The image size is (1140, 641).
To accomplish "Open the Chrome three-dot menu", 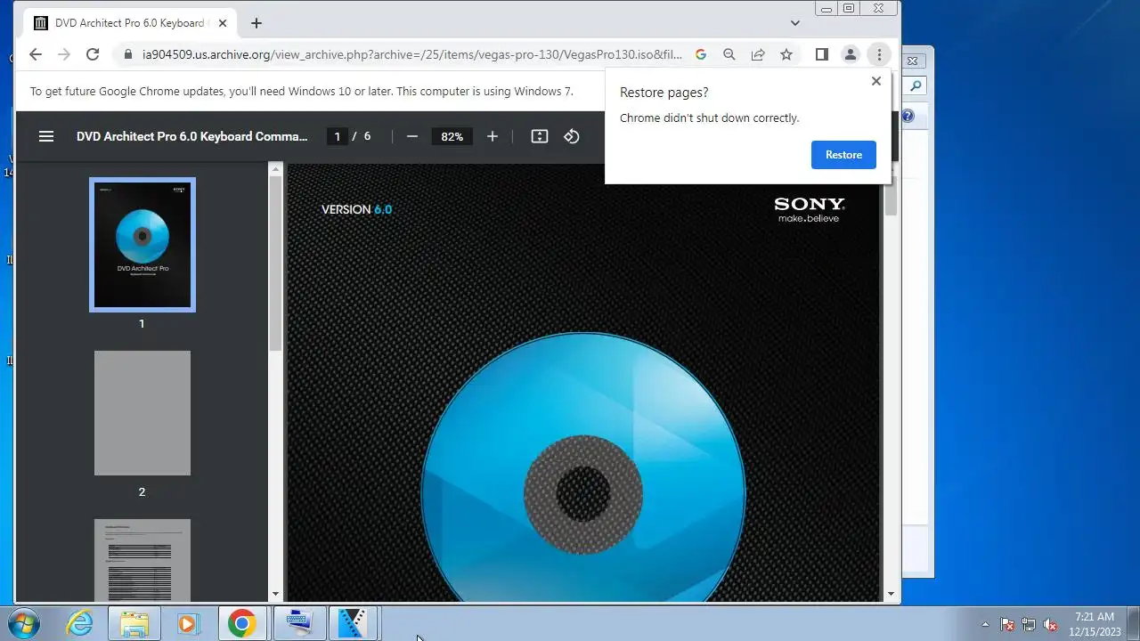I will 879,54.
